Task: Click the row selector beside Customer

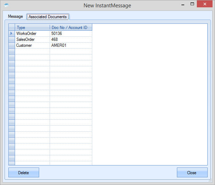Action: pos(12,45)
